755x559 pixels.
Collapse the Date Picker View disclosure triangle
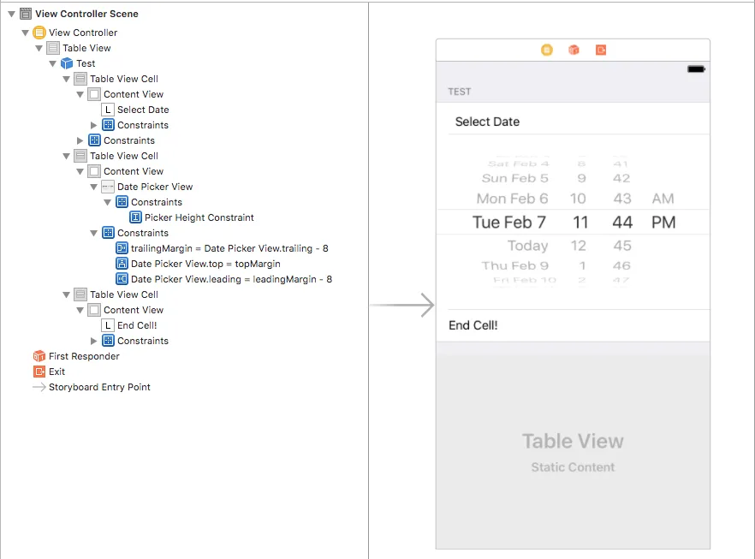pyautogui.click(x=94, y=187)
